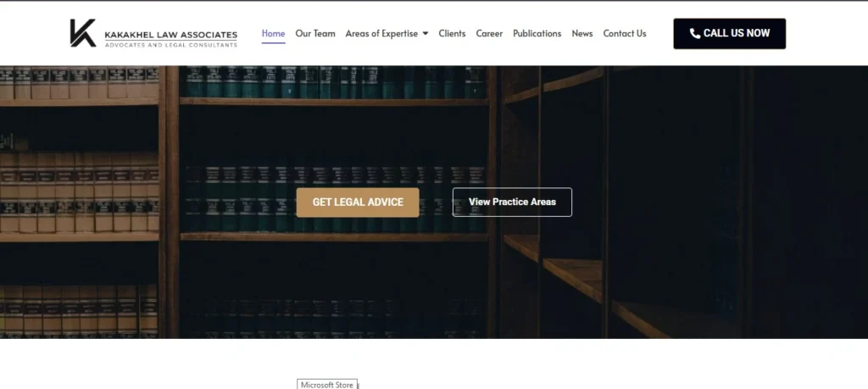Click GET LEGAL ADVICE button
This screenshot has width=868, height=389.
(x=358, y=202)
